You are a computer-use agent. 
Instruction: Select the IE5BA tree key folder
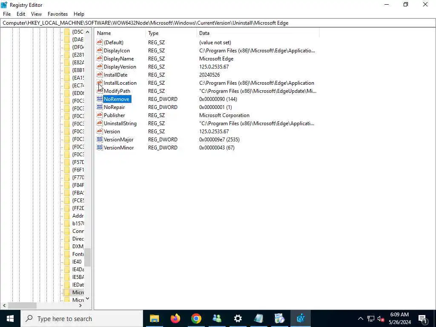(67, 277)
